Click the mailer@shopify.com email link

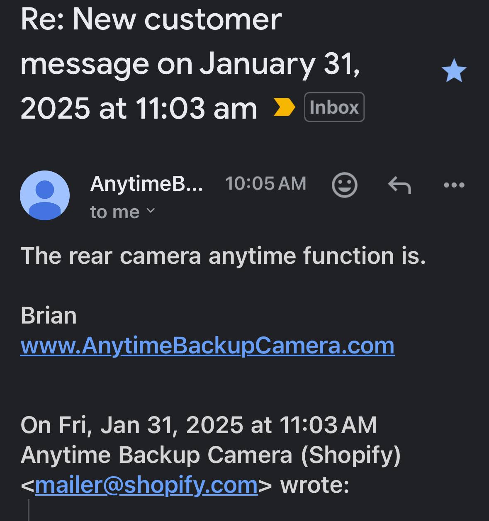[146, 485]
